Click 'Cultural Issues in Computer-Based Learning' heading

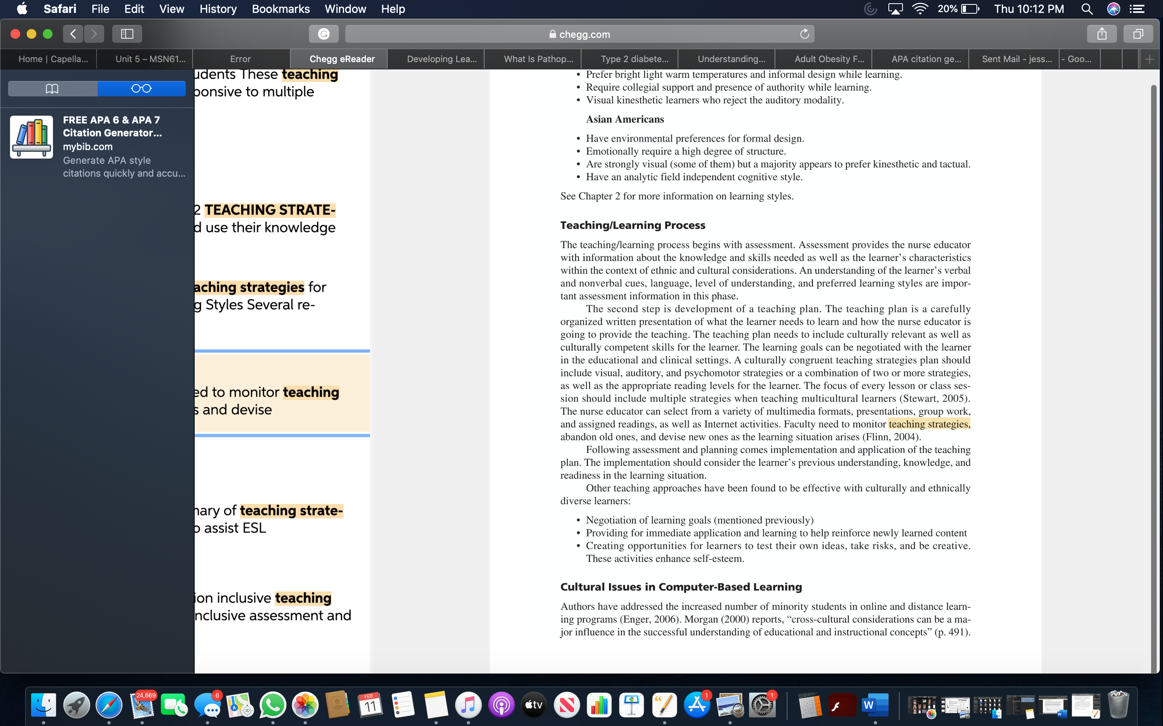pos(681,587)
